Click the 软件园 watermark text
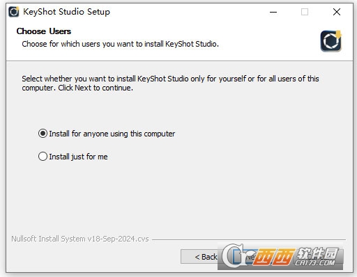Screen dimensions: 357x277 (317, 253)
